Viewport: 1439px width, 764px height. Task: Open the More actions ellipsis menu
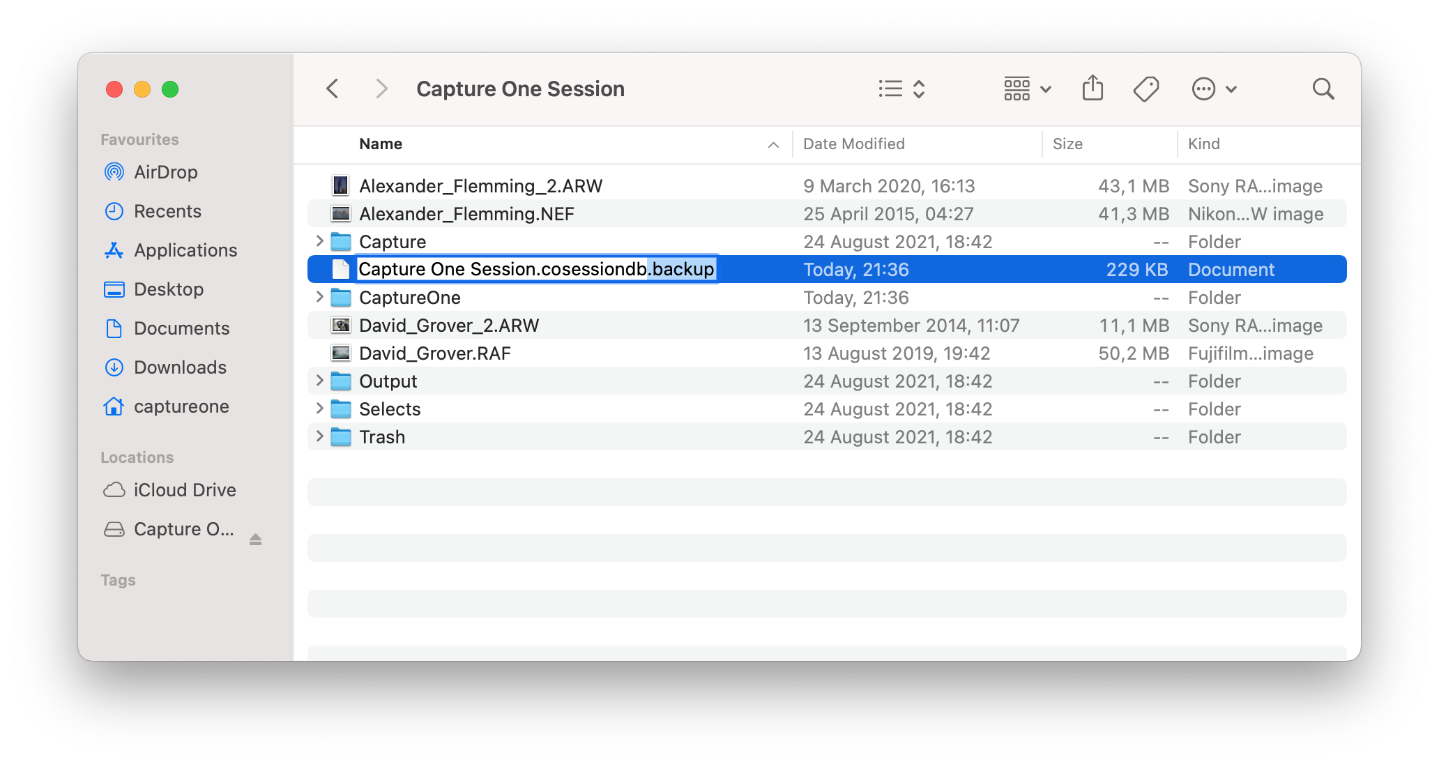click(x=1214, y=89)
